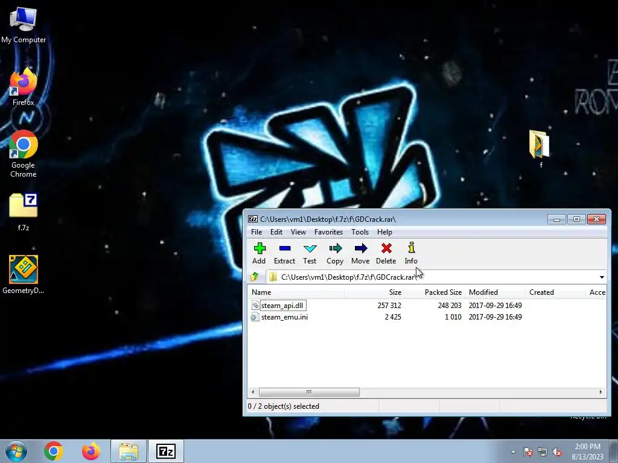Open the Help menu
This screenshot has height=463, width=618.
click(x=384, y=232)
